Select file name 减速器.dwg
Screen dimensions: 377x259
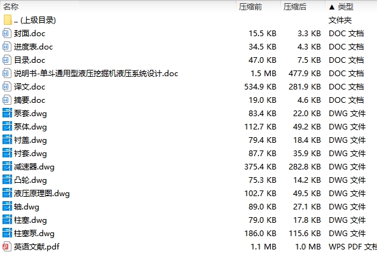34,167
